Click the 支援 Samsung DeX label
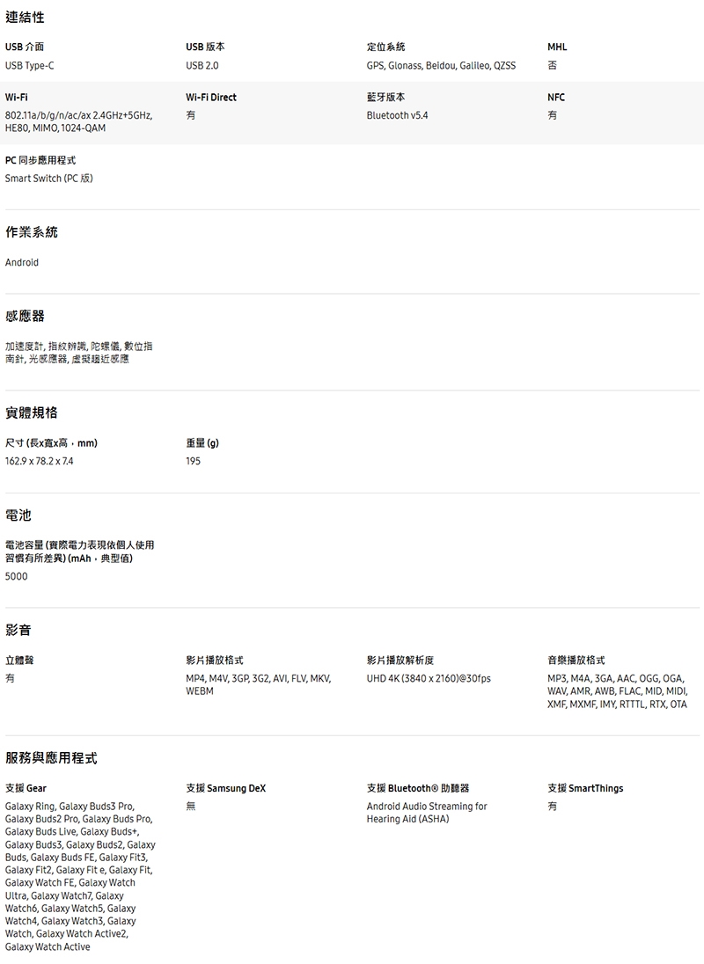 click(226, 788)
